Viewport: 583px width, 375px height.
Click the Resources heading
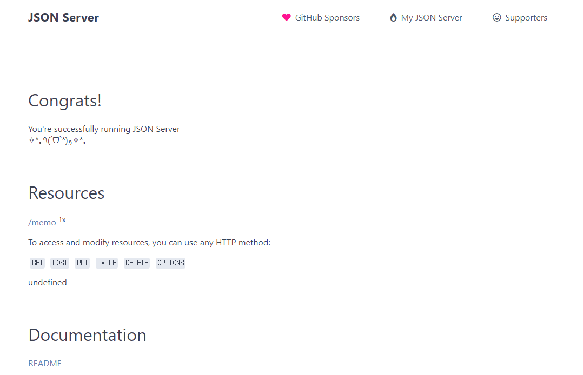[x=67, y=193]
